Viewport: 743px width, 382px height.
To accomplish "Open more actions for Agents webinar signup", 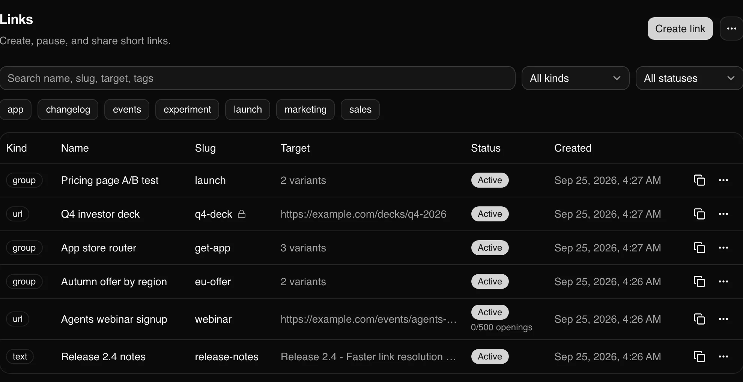I will 723,319.
